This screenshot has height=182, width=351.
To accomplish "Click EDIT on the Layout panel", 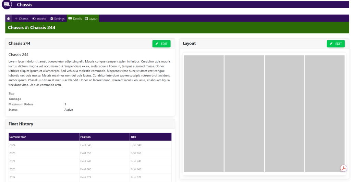I will point(336,44).
